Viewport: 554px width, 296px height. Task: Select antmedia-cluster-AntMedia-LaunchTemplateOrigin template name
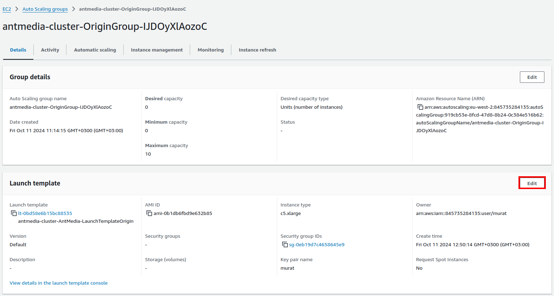(x=76, y=221)
